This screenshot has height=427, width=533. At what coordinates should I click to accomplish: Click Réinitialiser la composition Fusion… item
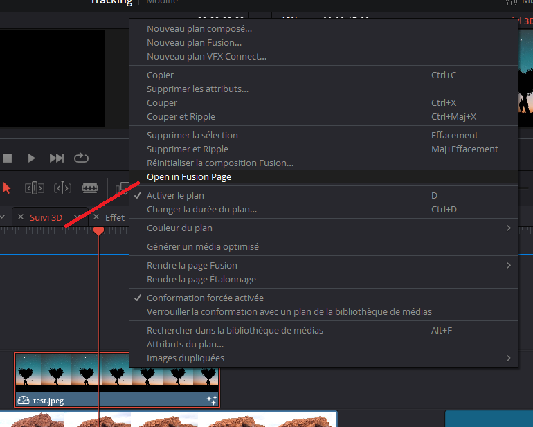[x=323, y=163]
